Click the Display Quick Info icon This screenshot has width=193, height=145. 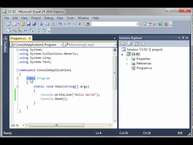(x=20, y=30)
